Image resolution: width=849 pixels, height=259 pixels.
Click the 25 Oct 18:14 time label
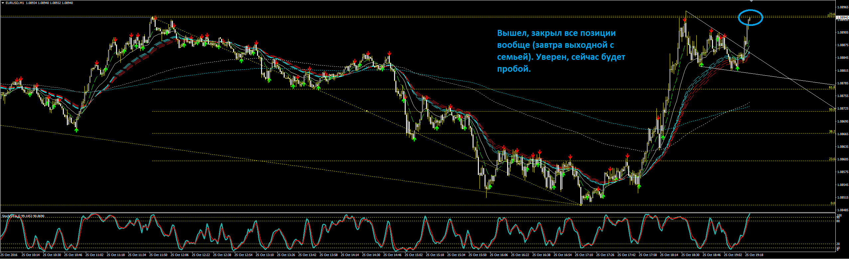pyautogui.click(x=669, y=255)
